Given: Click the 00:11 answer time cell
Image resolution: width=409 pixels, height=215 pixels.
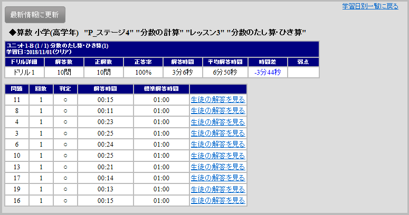Looking at the screenshot, I should point(106,111).
